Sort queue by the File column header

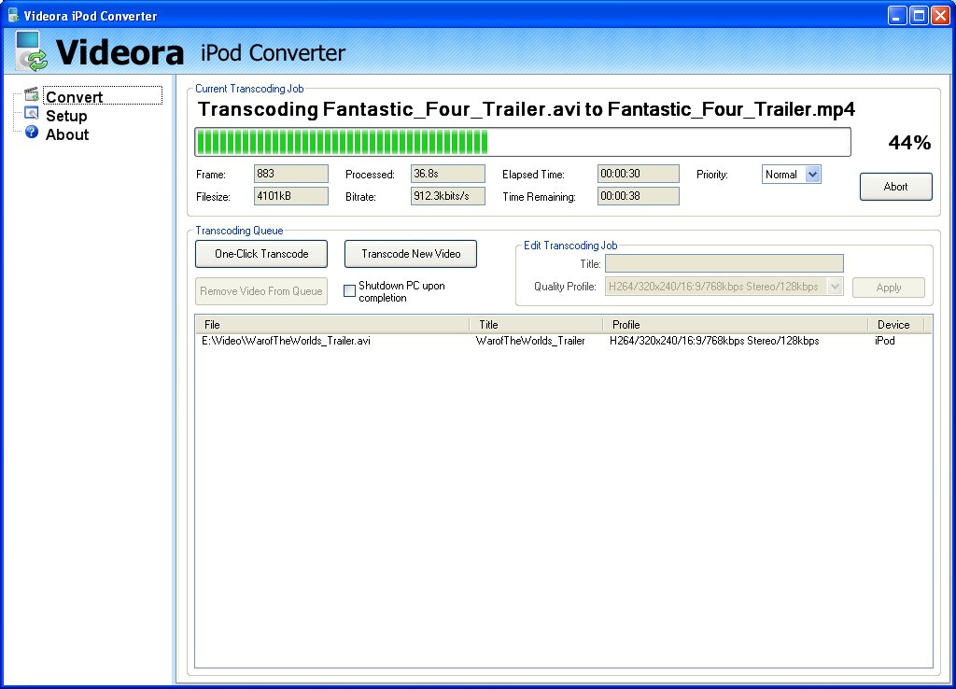click(332, 324)
